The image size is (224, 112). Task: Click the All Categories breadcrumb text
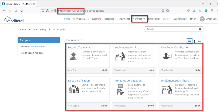tap(59, 30)
